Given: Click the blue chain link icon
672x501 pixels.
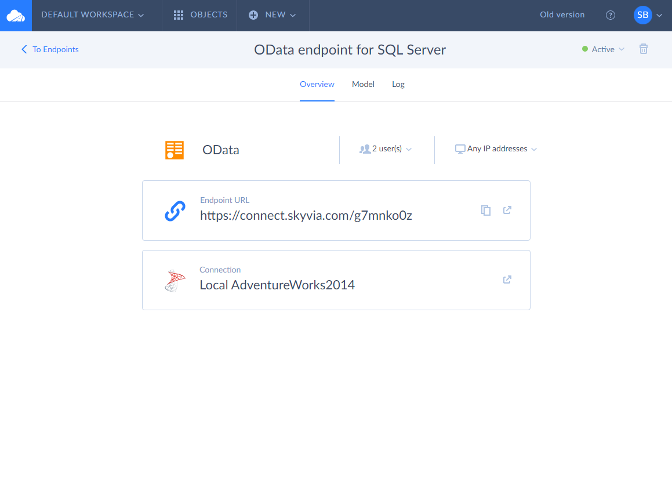Looking at the screenshot, I should [x=175, y=211].
